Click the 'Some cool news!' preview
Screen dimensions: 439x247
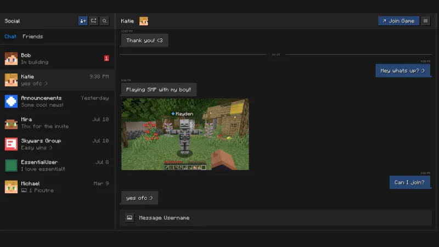coord(42,105)
